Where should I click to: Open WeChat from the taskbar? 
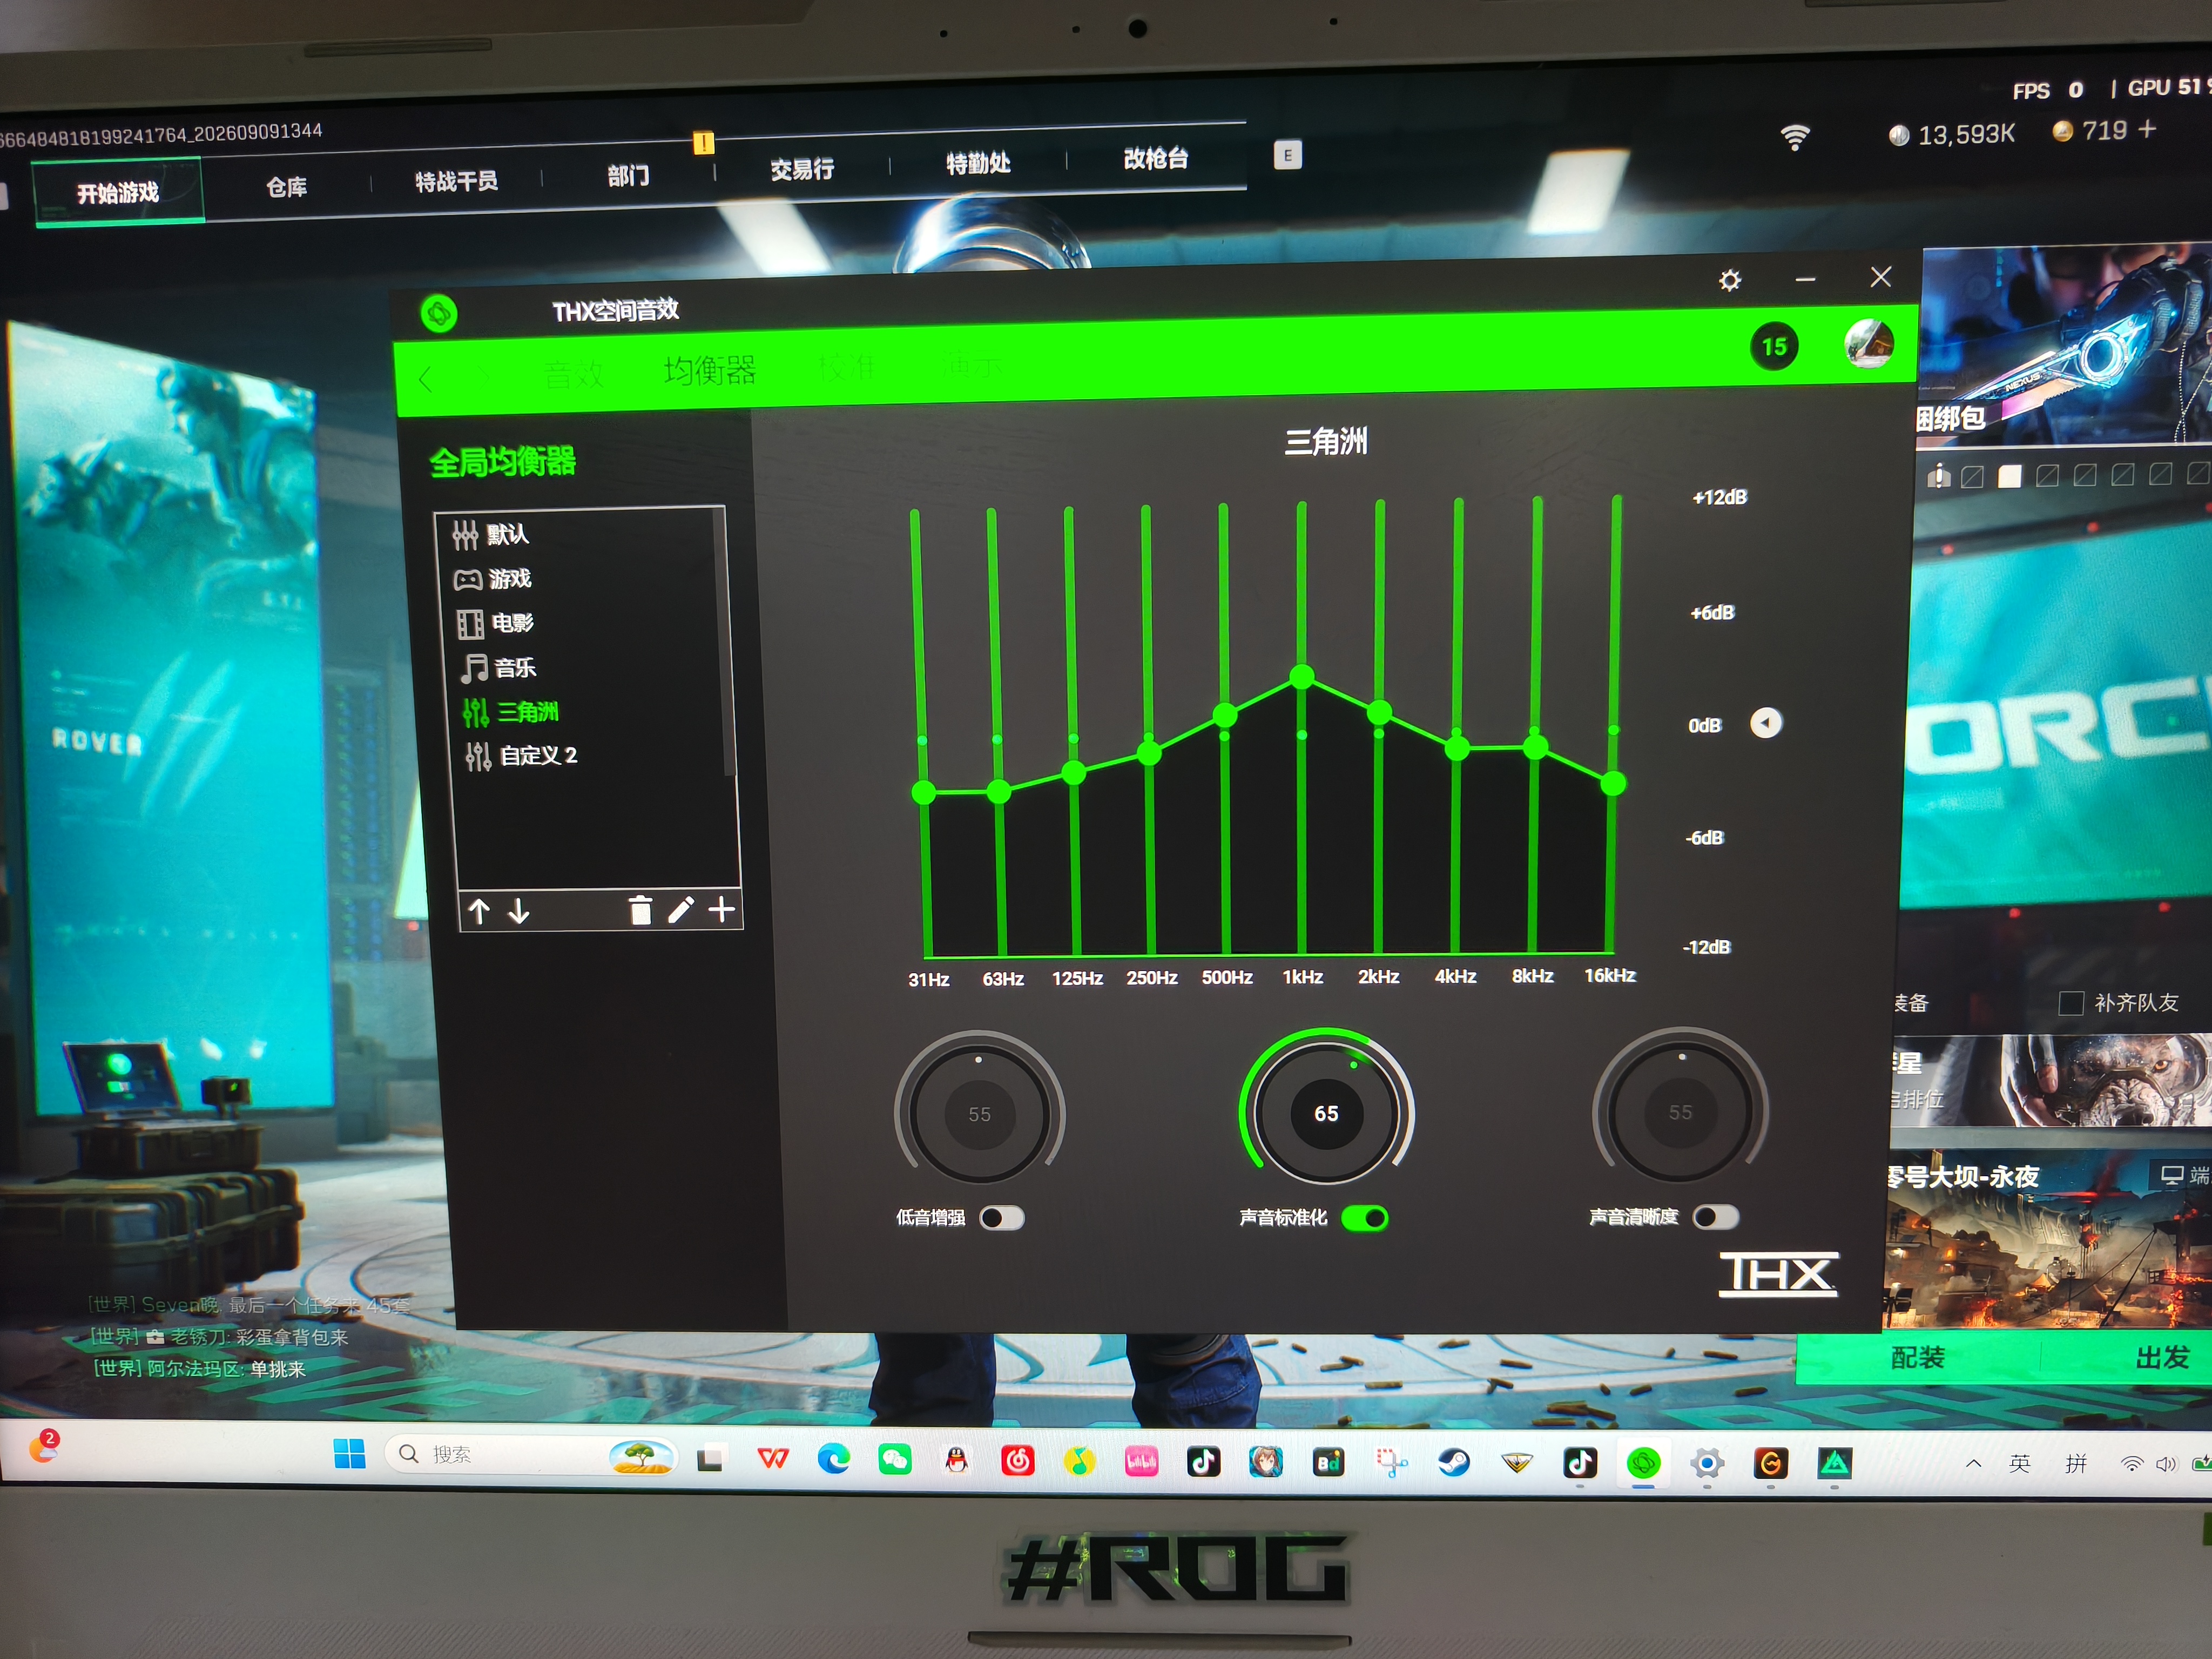894,1459
